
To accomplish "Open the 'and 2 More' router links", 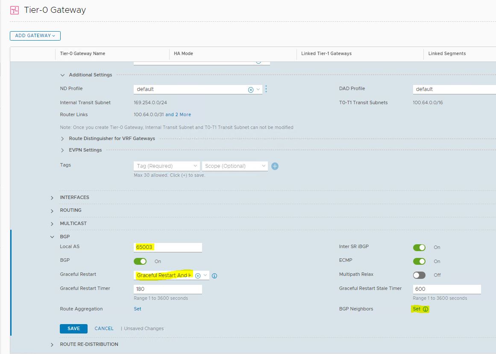I will (178, 115).
